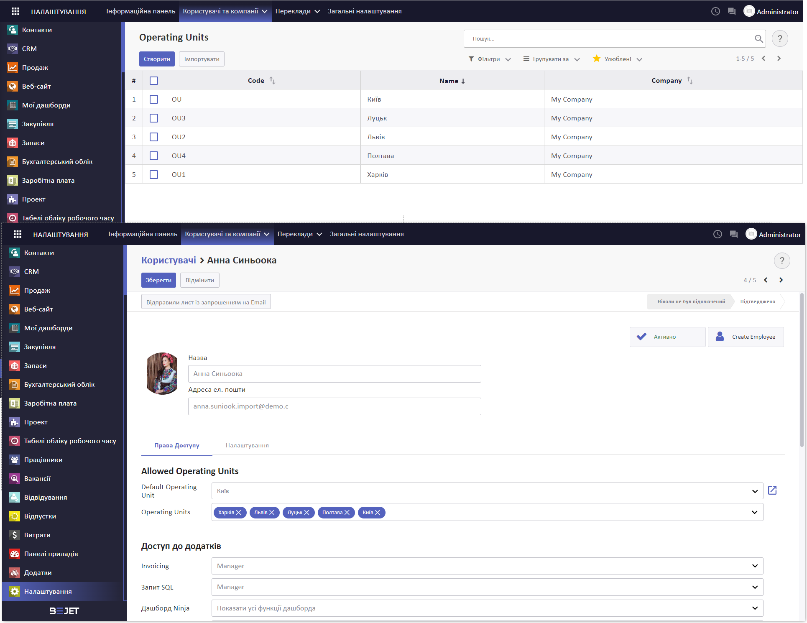Image resolution: width=807 pixels, height=623 pixels.
Task: Open the apps grid icon in user form window
Action: (18, 234)
